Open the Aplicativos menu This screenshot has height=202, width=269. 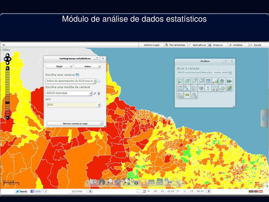pos(197,45)
